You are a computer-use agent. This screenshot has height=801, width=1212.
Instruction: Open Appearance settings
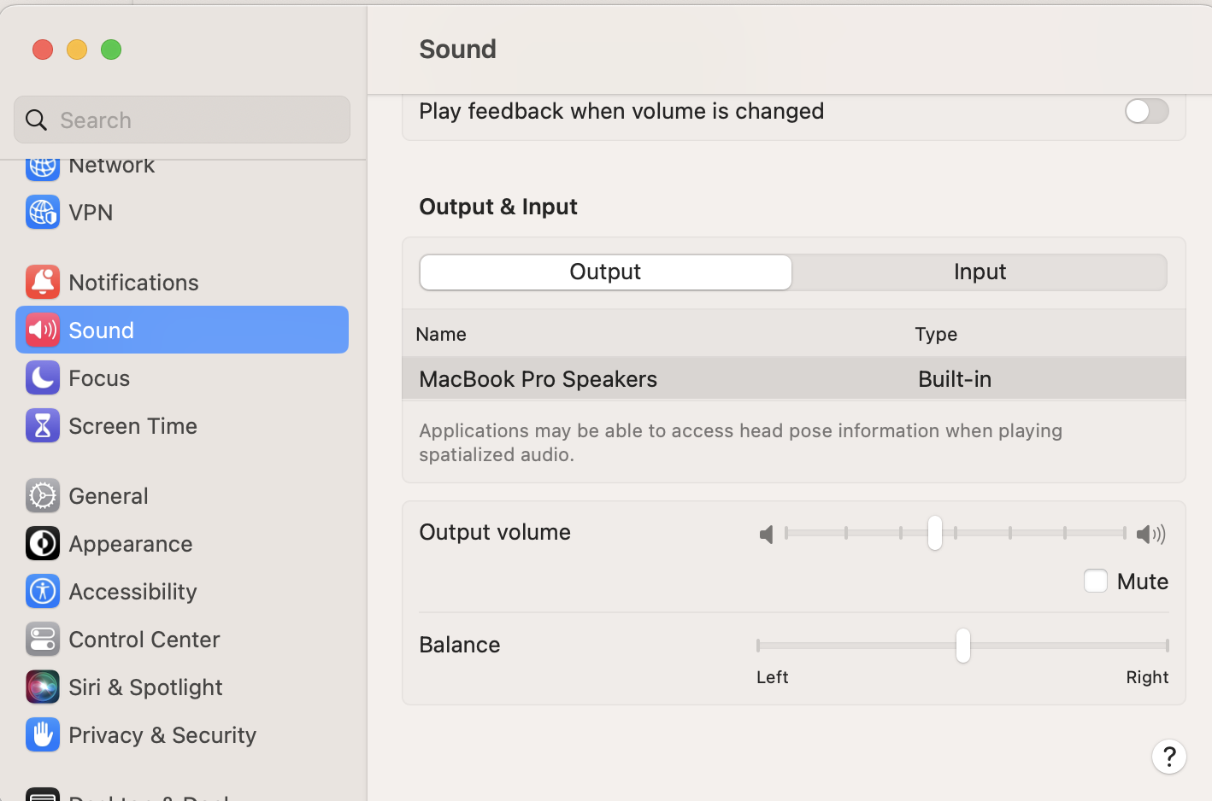click(x=130, y=543)
